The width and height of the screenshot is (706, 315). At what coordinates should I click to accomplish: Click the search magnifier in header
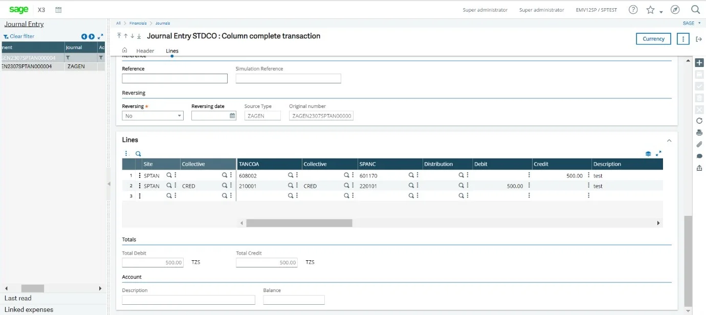coord(695,10)
